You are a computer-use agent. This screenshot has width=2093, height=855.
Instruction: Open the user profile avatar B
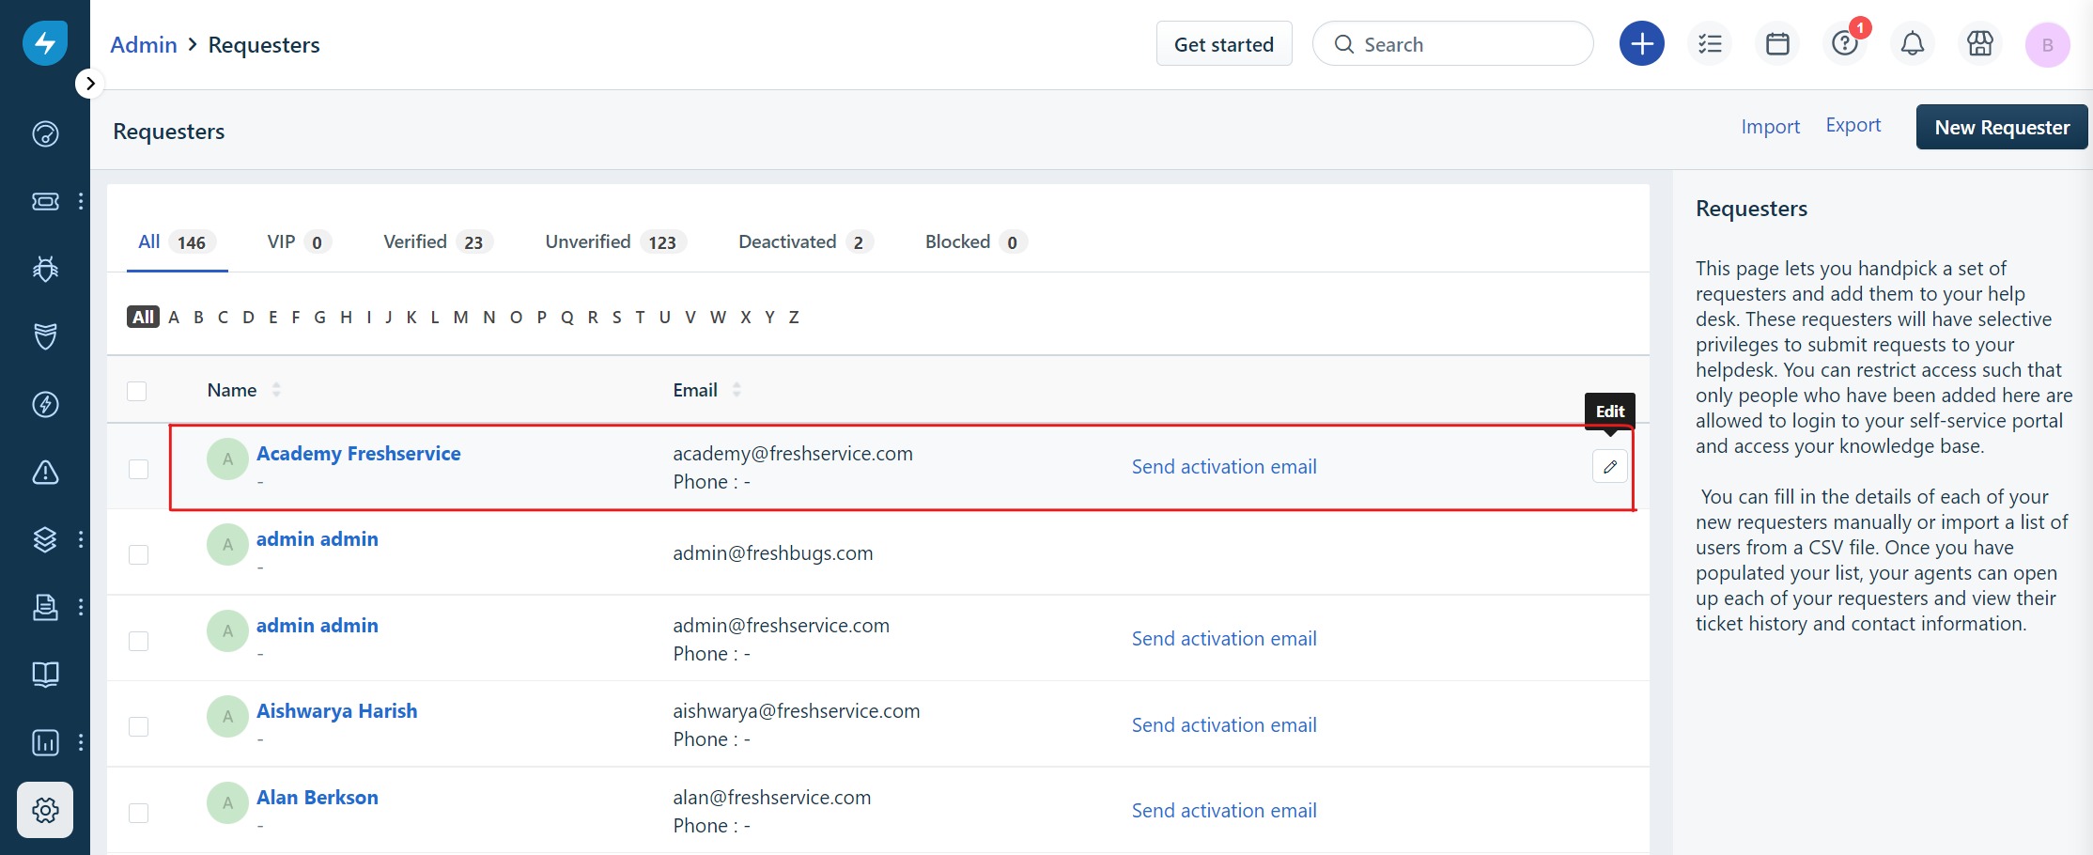(2048, 44)
